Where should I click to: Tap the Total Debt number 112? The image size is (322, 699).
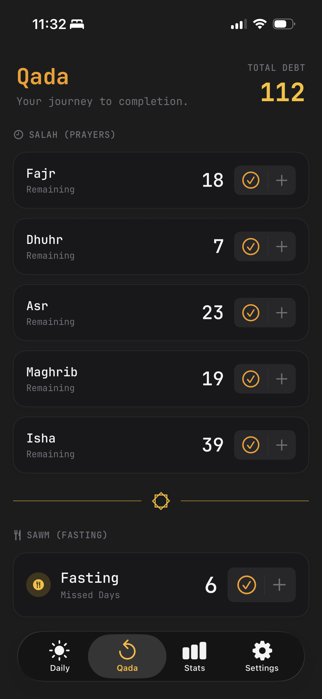tap(282, 92)
